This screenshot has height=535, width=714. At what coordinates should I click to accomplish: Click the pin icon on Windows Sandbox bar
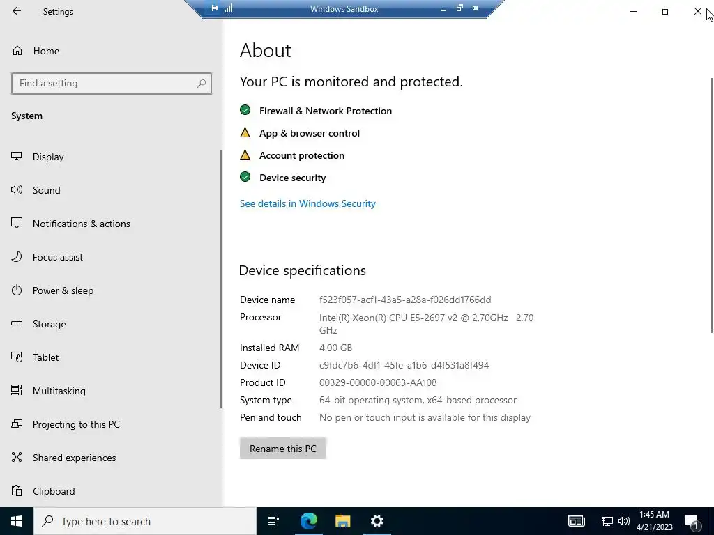point(213,8)
